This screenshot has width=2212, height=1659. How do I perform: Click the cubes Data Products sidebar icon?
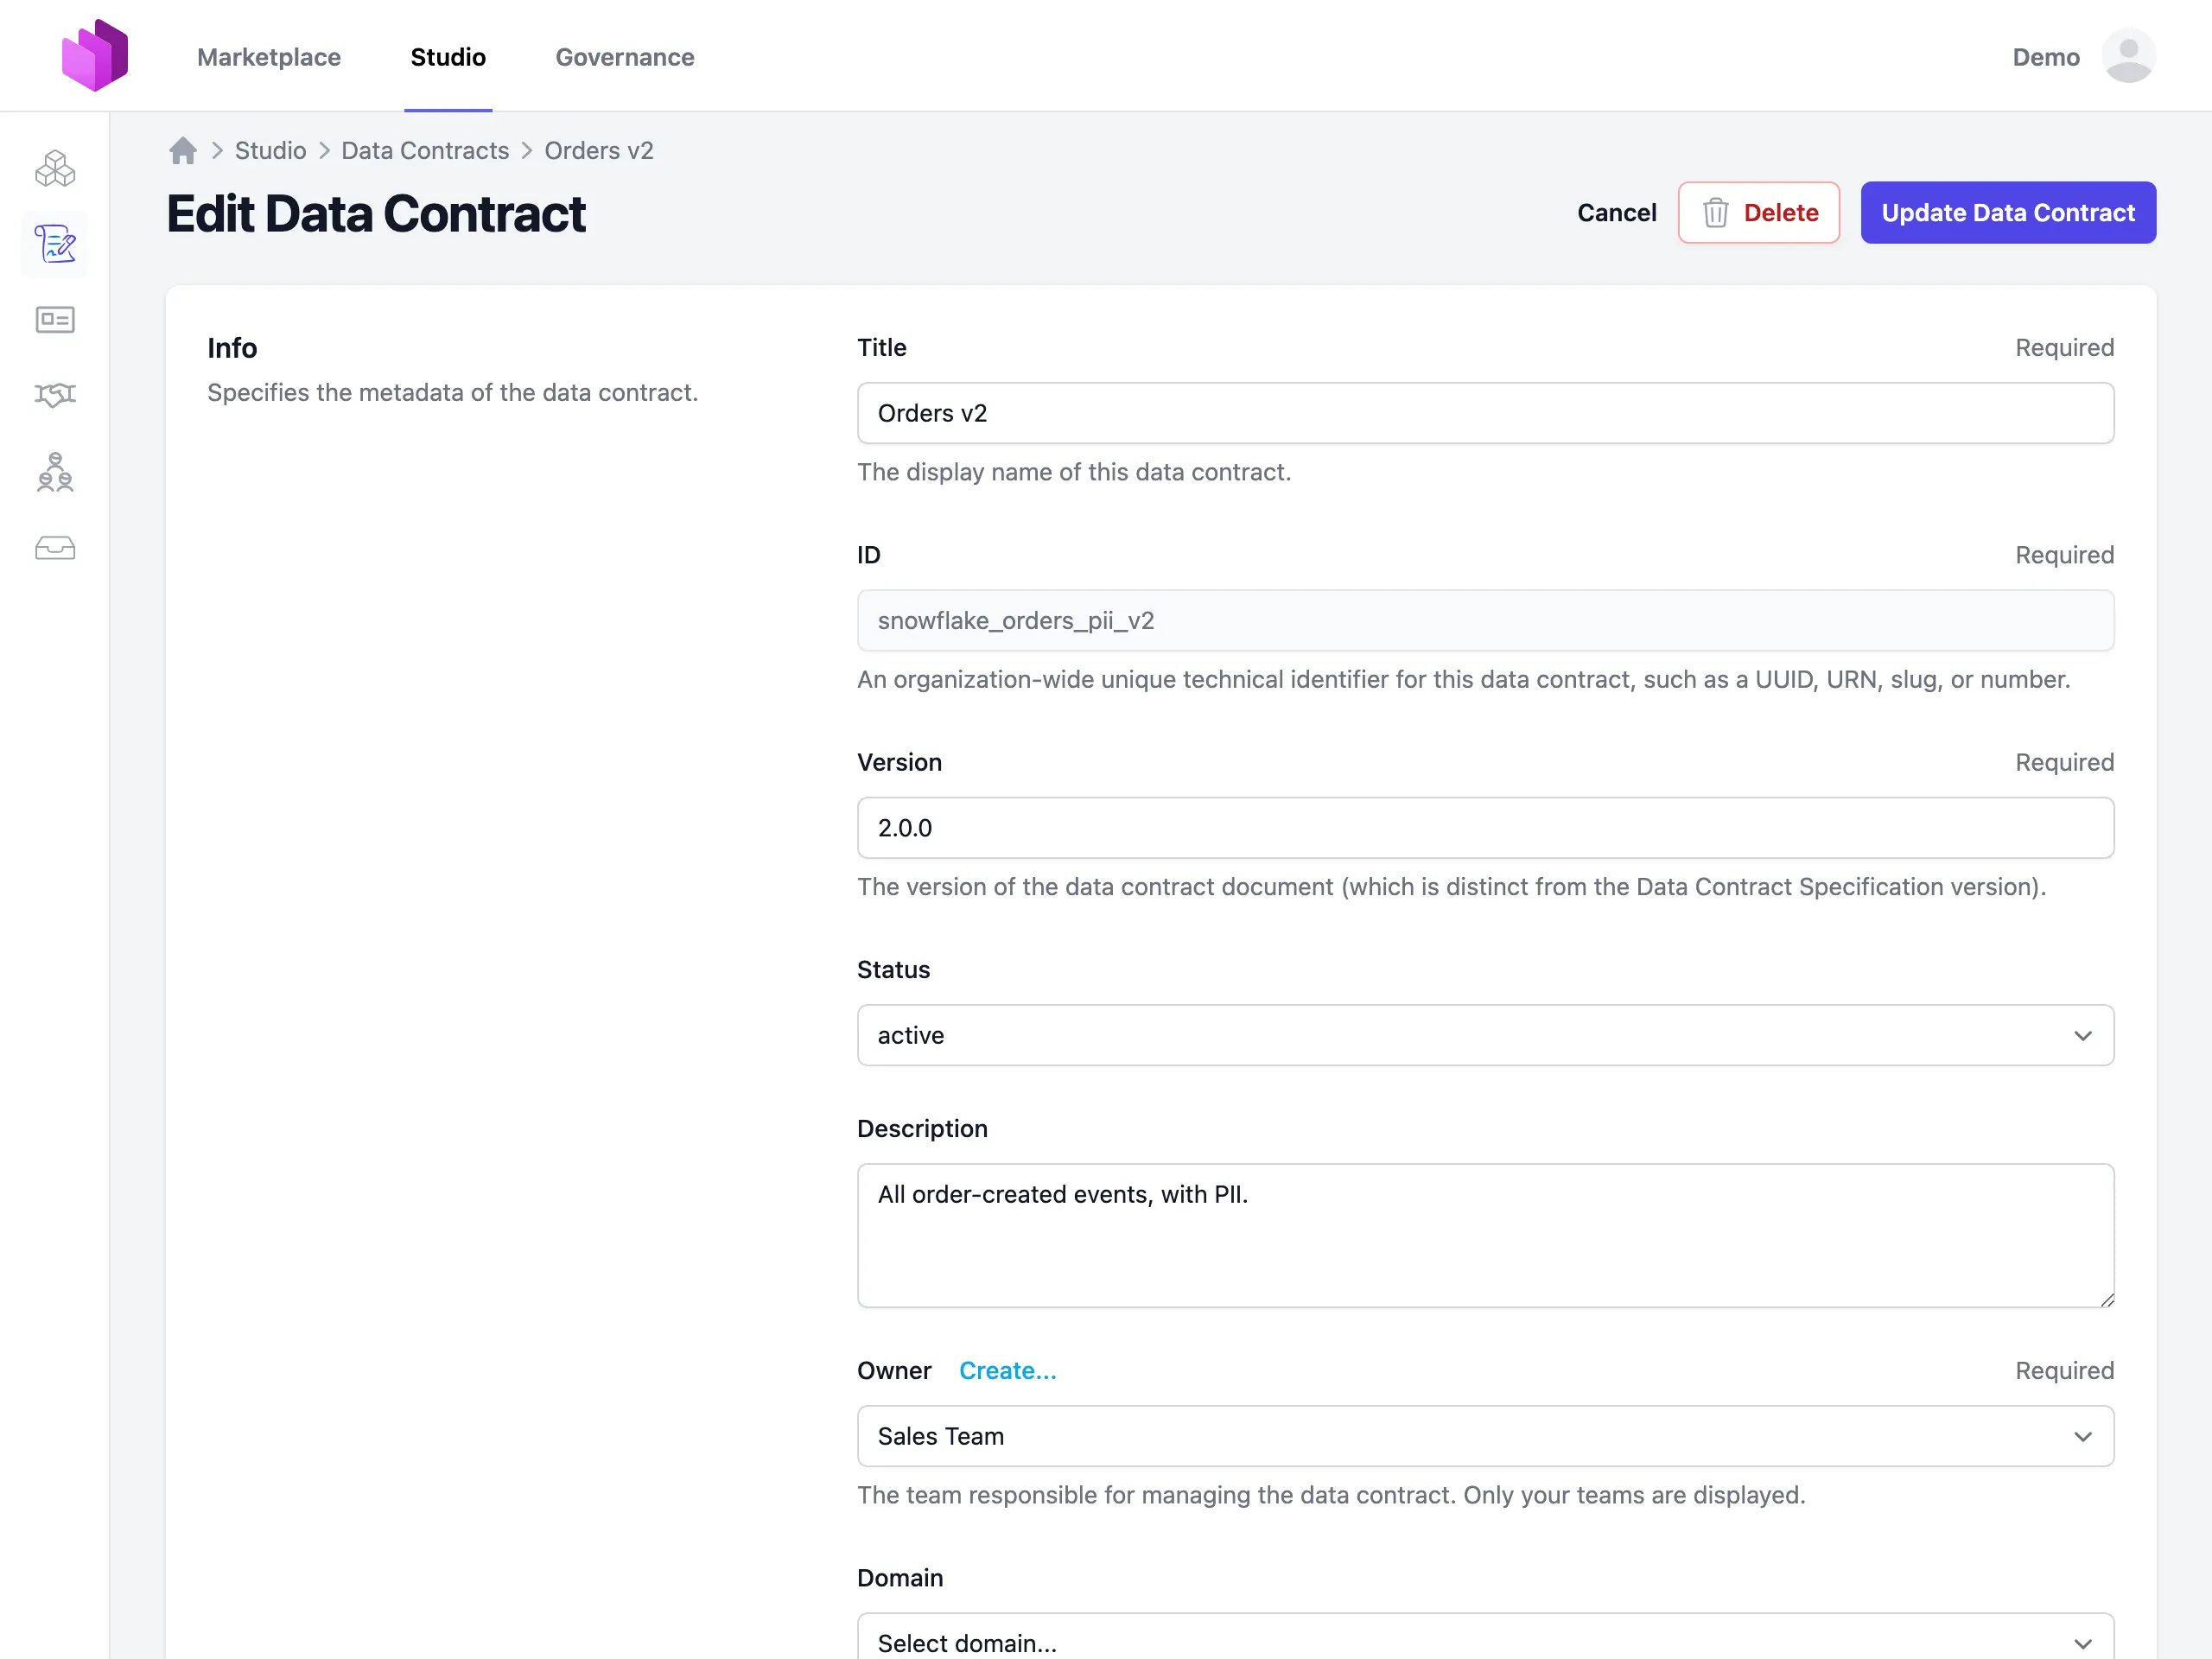pyautogui.click(x=55, y=169)
